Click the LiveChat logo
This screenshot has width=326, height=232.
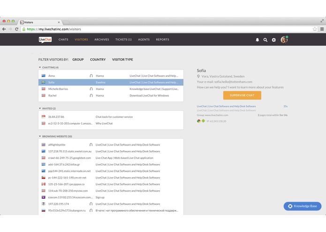(x=45, y=39)
